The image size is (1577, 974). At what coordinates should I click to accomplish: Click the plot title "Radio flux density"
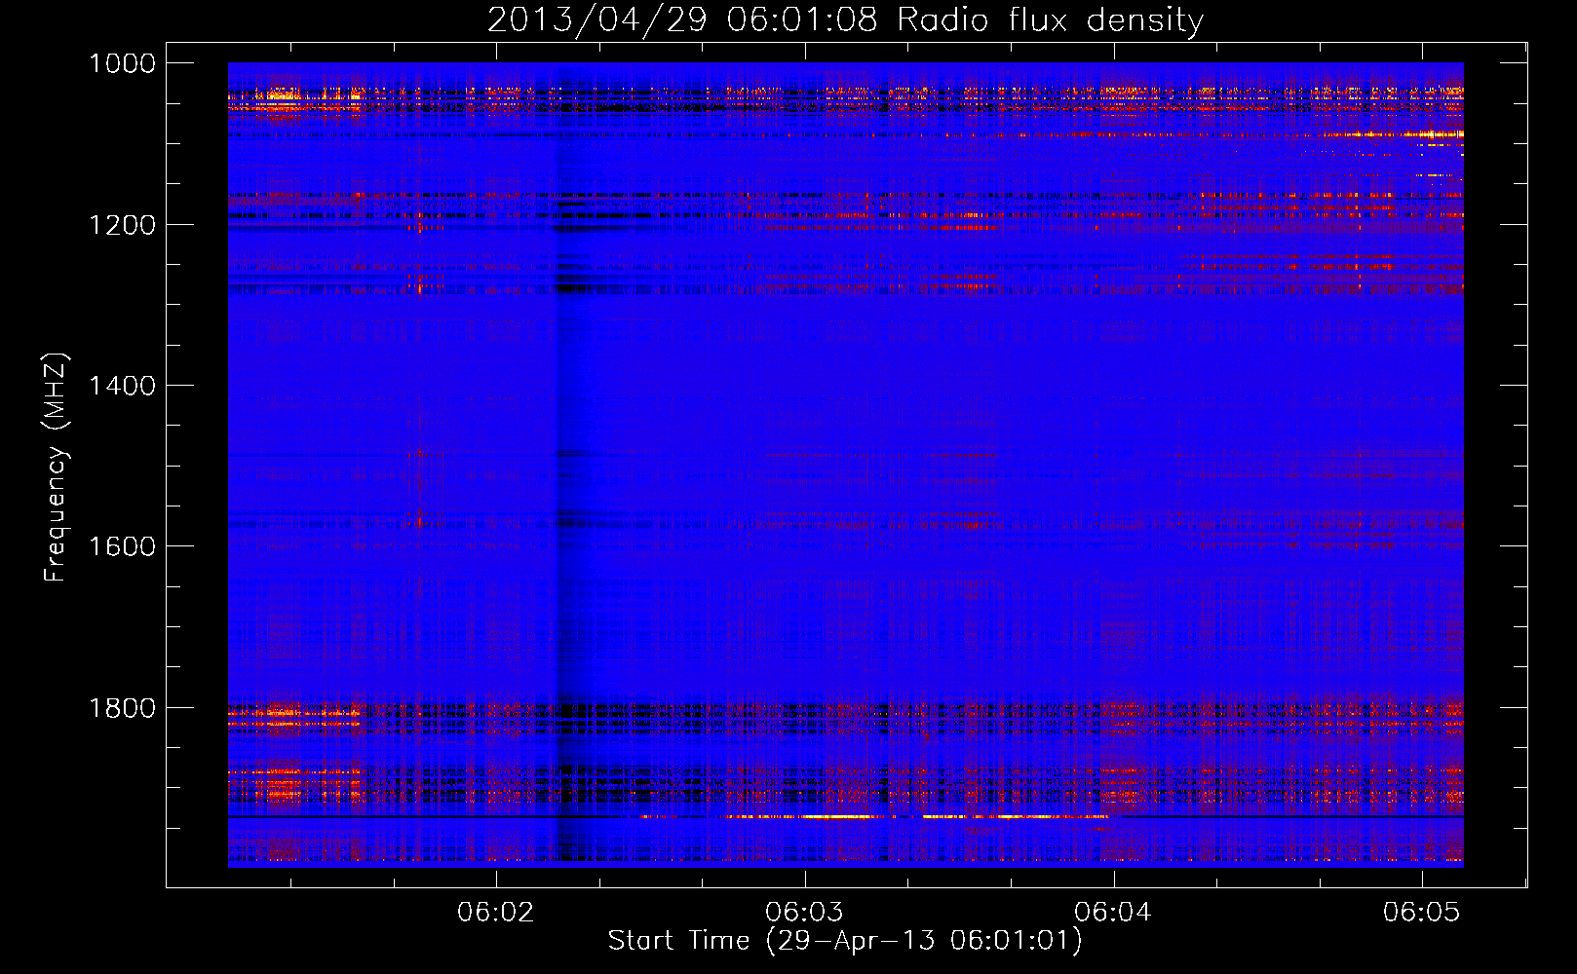tap(1050, 20)
